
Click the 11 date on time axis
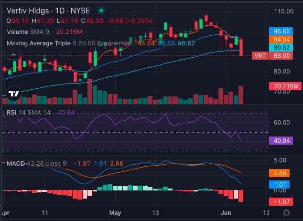pyautogui.click(x=45, y=213)
